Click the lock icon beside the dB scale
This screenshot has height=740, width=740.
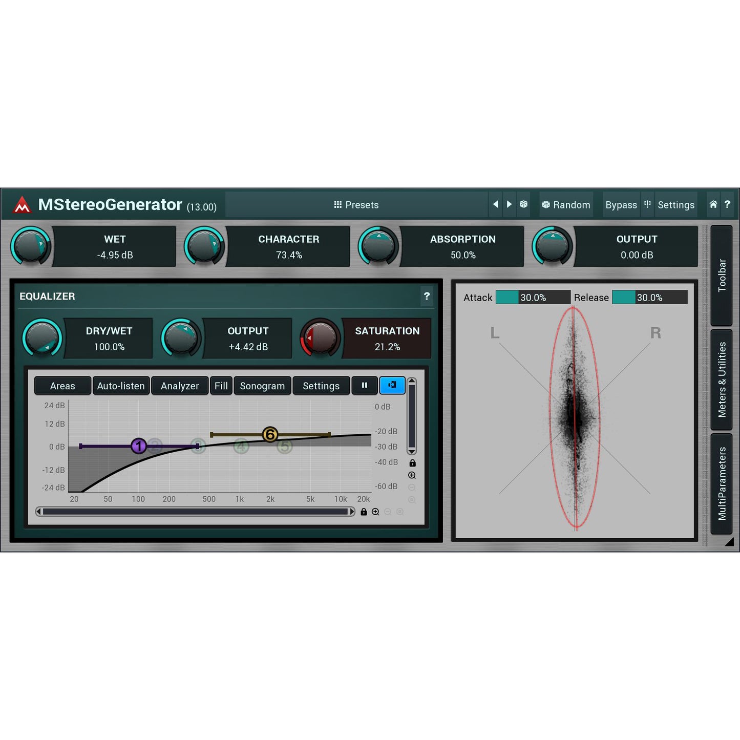(x=412, y=462)
